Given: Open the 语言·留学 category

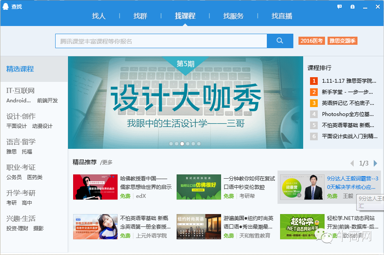Looking at the screenshot, I should tap(21, 142).
